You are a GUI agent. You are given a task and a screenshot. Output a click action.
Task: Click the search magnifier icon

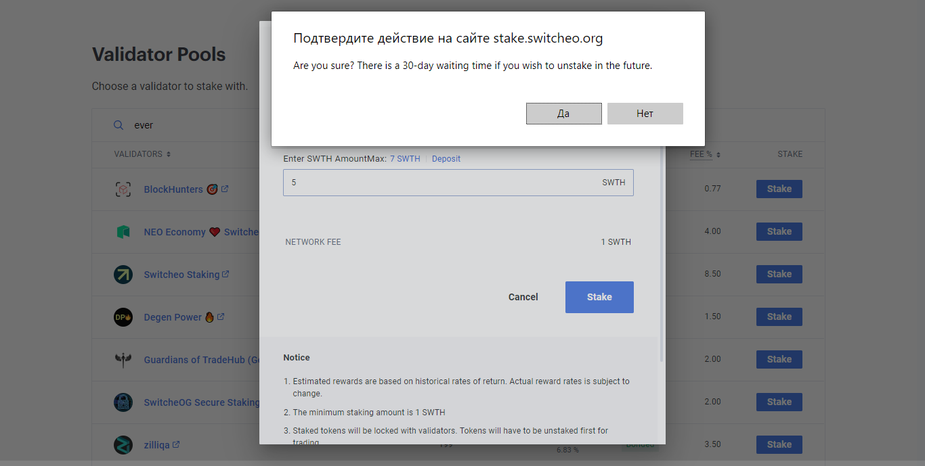click(x=119, y=125)
